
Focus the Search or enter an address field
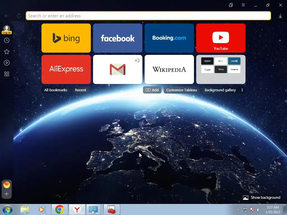coord(148,16)
